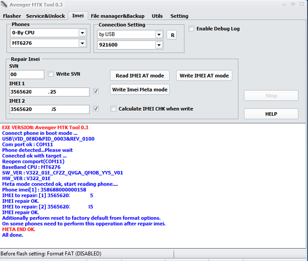Maximize the Avenger MTK Tool window
308x261 pixels.
293,4
